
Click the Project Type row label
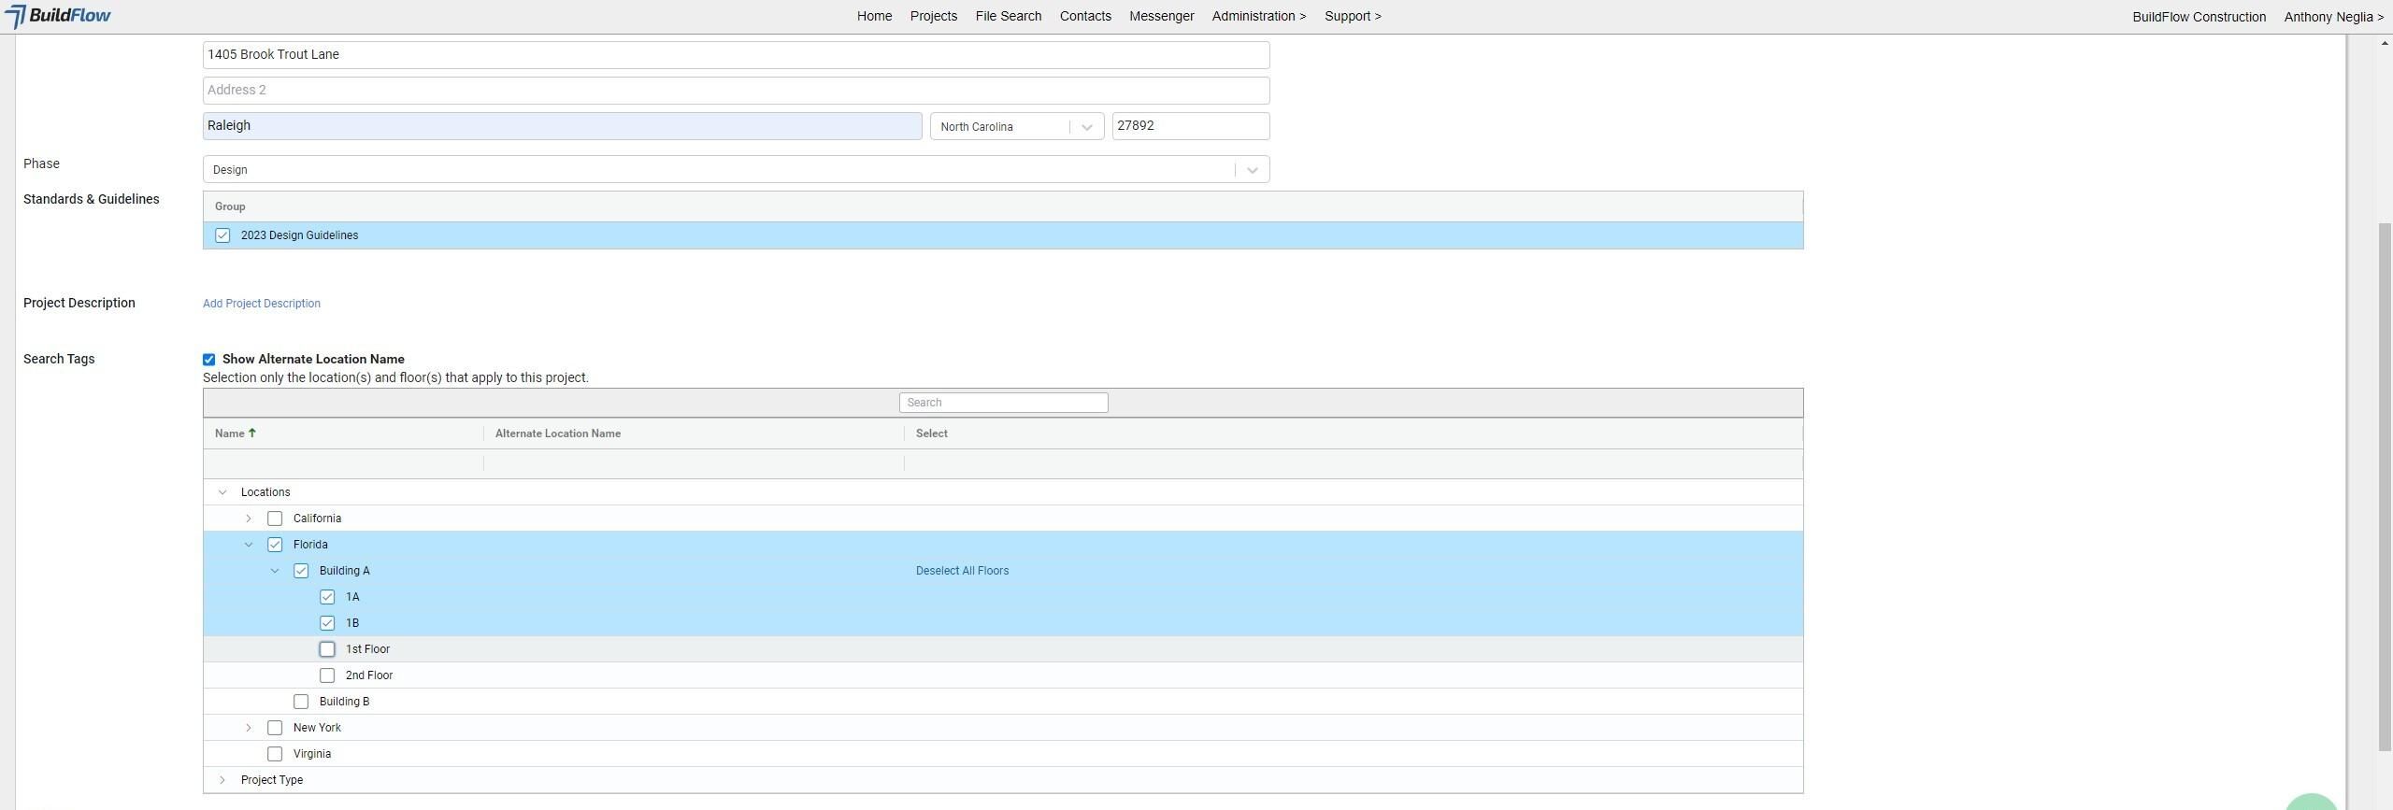[272, 780]
